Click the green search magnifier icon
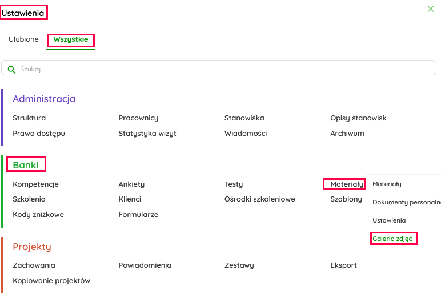The height and width of the screenshot is (294, 441). (x=11, y=69)
